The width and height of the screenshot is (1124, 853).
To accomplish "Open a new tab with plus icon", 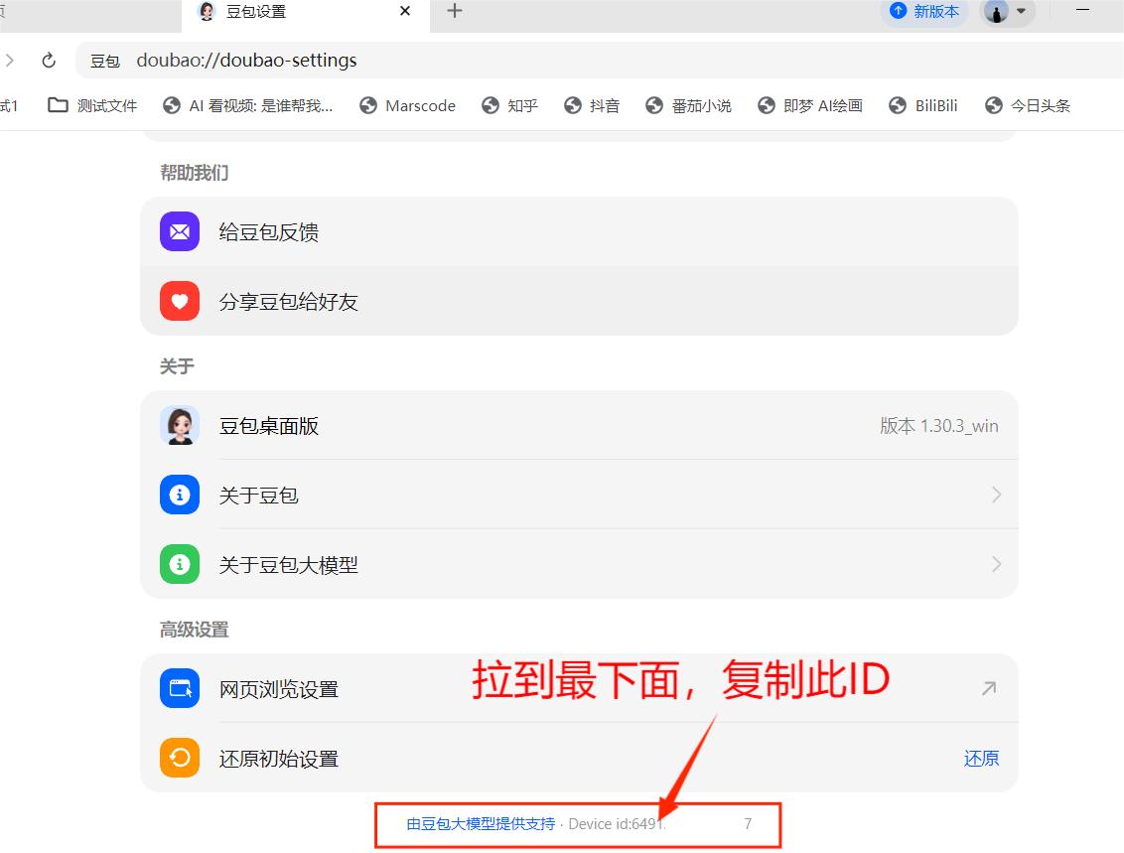I will click(x=455, y=11).
